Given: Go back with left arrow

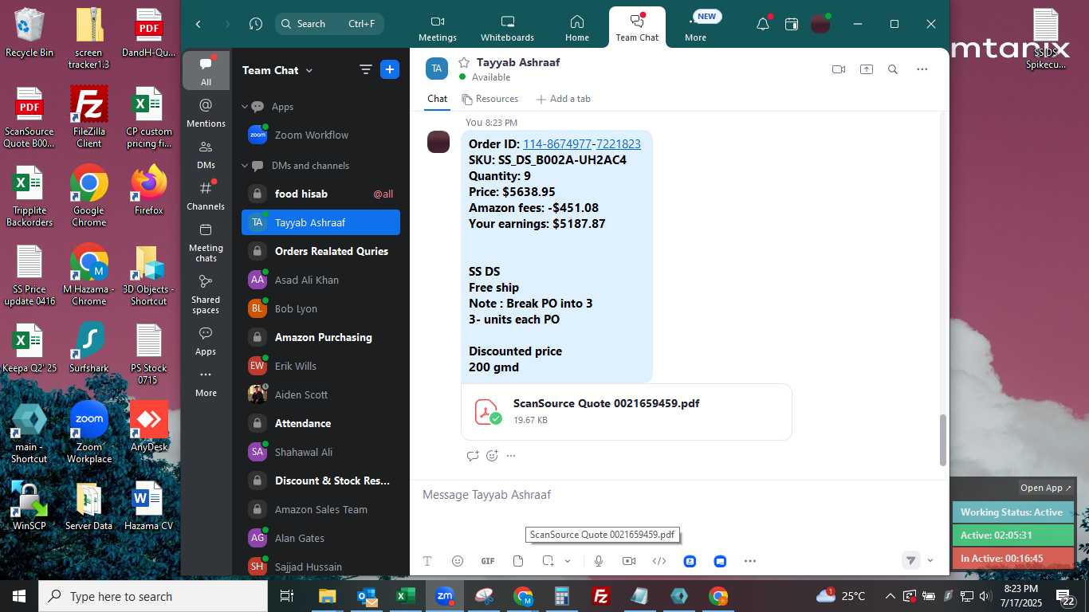Looking at the screenshot, I should 199,24.
